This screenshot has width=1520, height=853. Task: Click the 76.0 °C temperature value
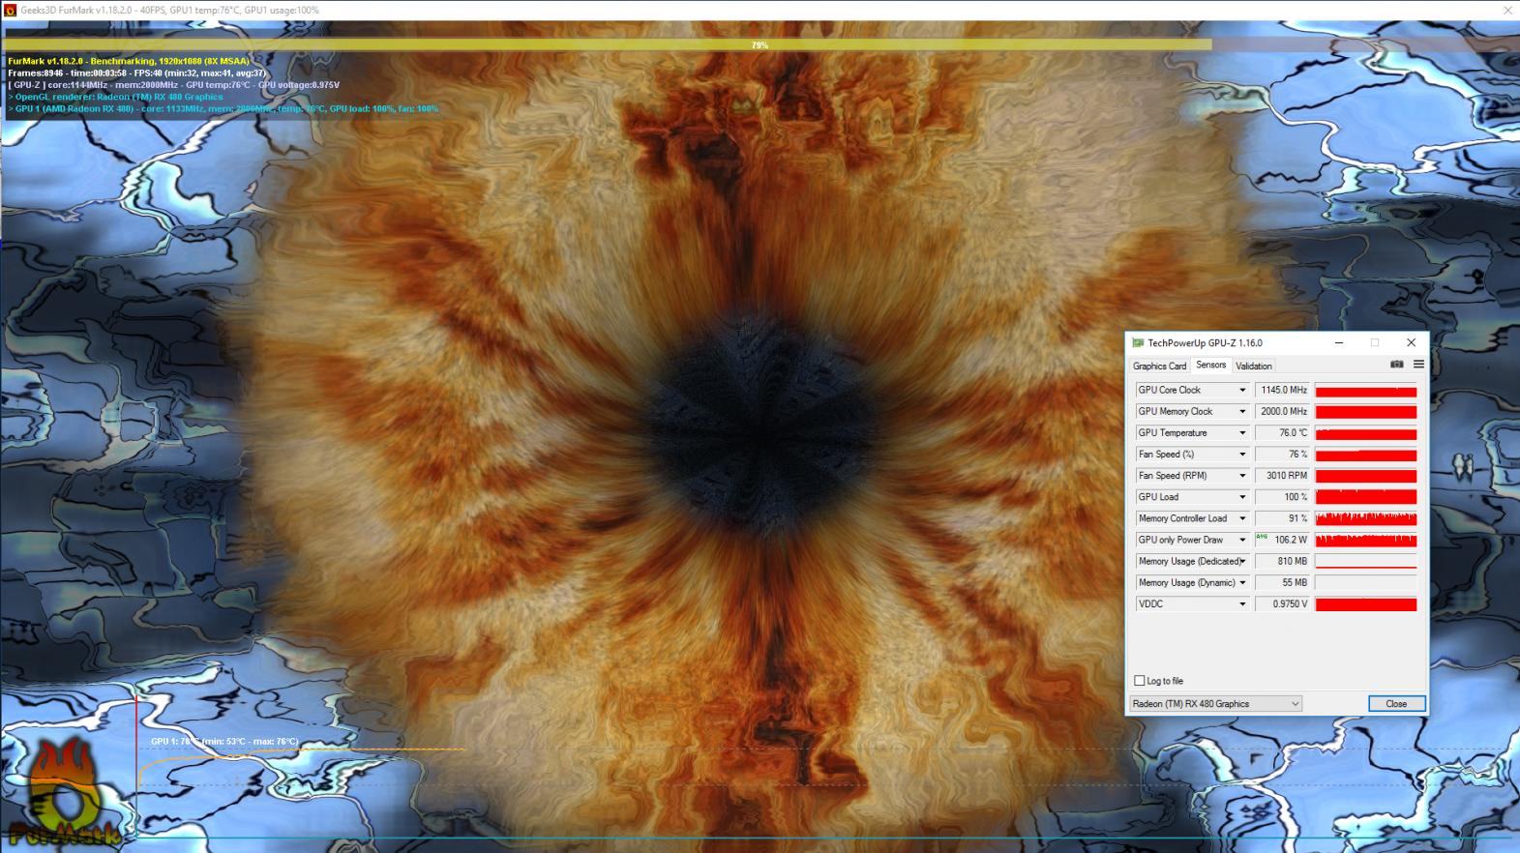(1282, 432)
